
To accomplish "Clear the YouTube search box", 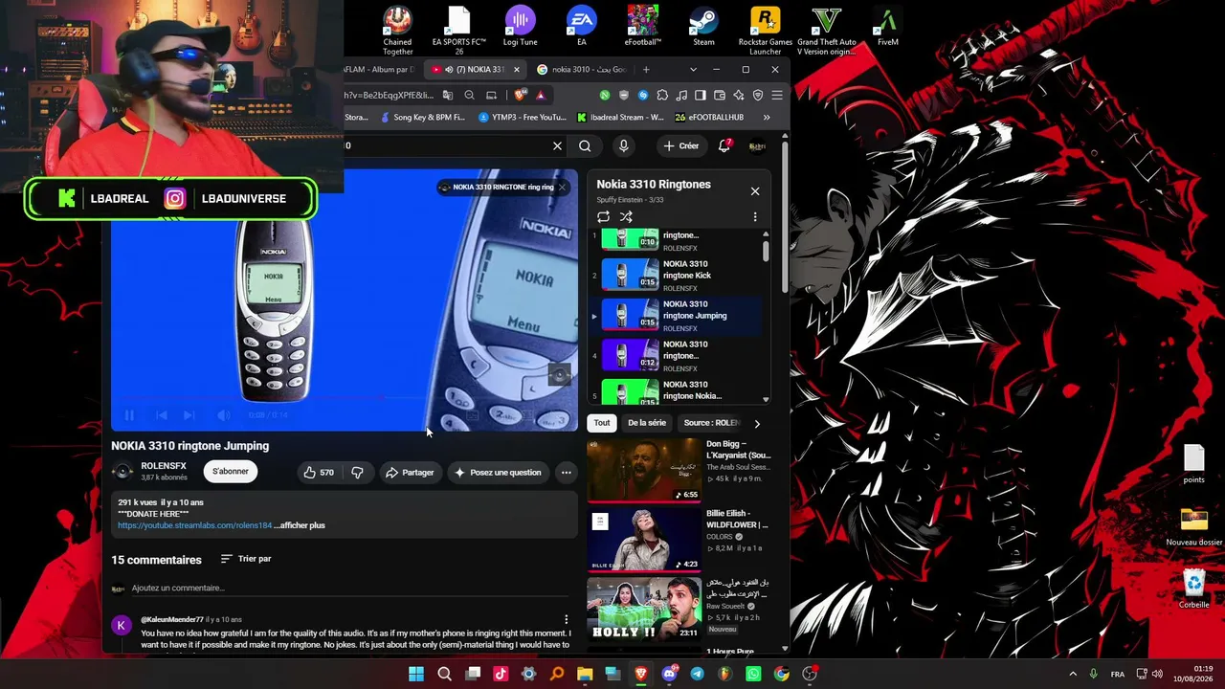I will [x=557, y=146].
